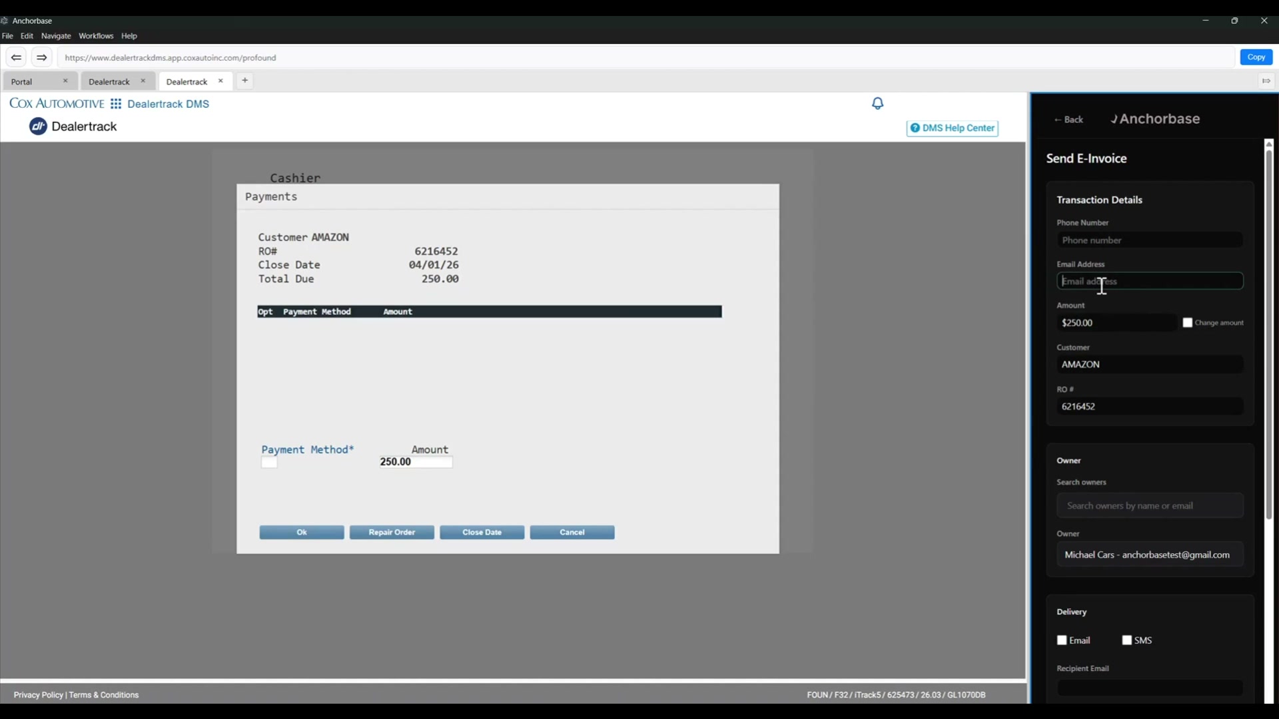Image resolution: width=1279 pixels, height=719 pixels.
Task: Click the Amount column header in table
Action: 398,312
